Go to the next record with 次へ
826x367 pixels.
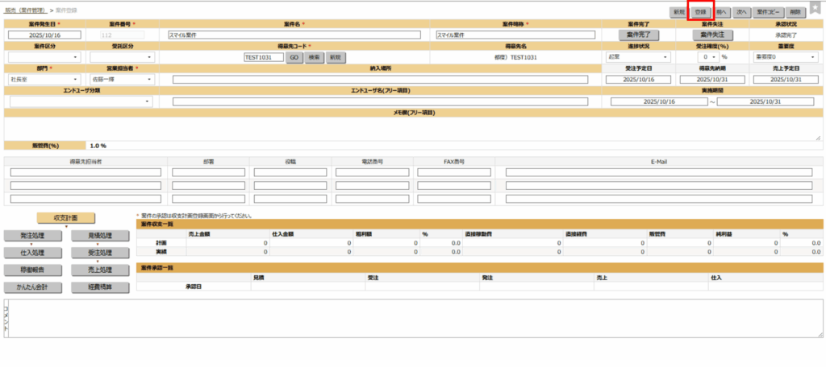click(x=742, y=12)
